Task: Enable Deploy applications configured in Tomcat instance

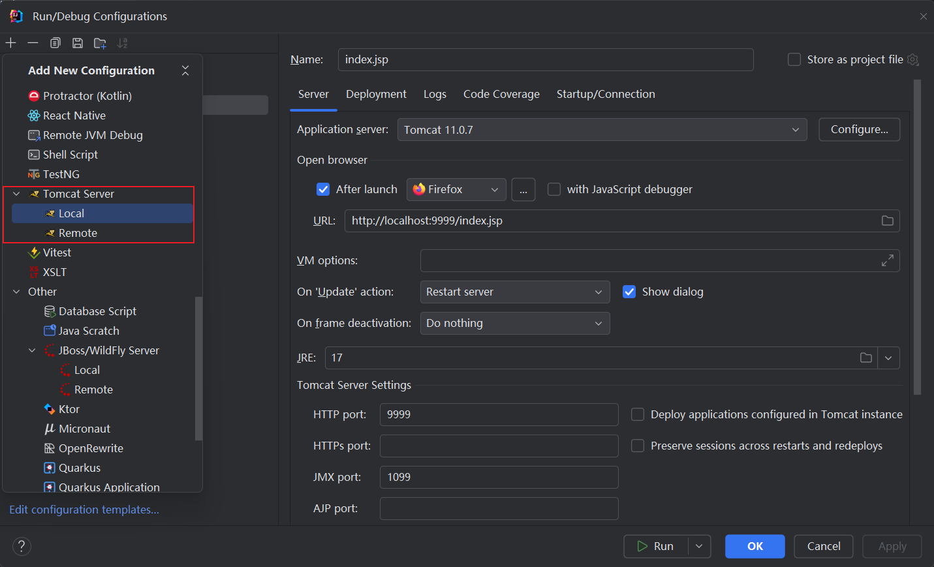Action: point(638,414)
